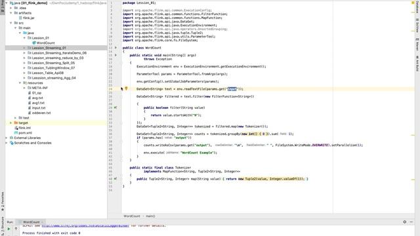Click WordCount in editor breadcrumb
420x236 pixels.
click(x=132, y=216)
